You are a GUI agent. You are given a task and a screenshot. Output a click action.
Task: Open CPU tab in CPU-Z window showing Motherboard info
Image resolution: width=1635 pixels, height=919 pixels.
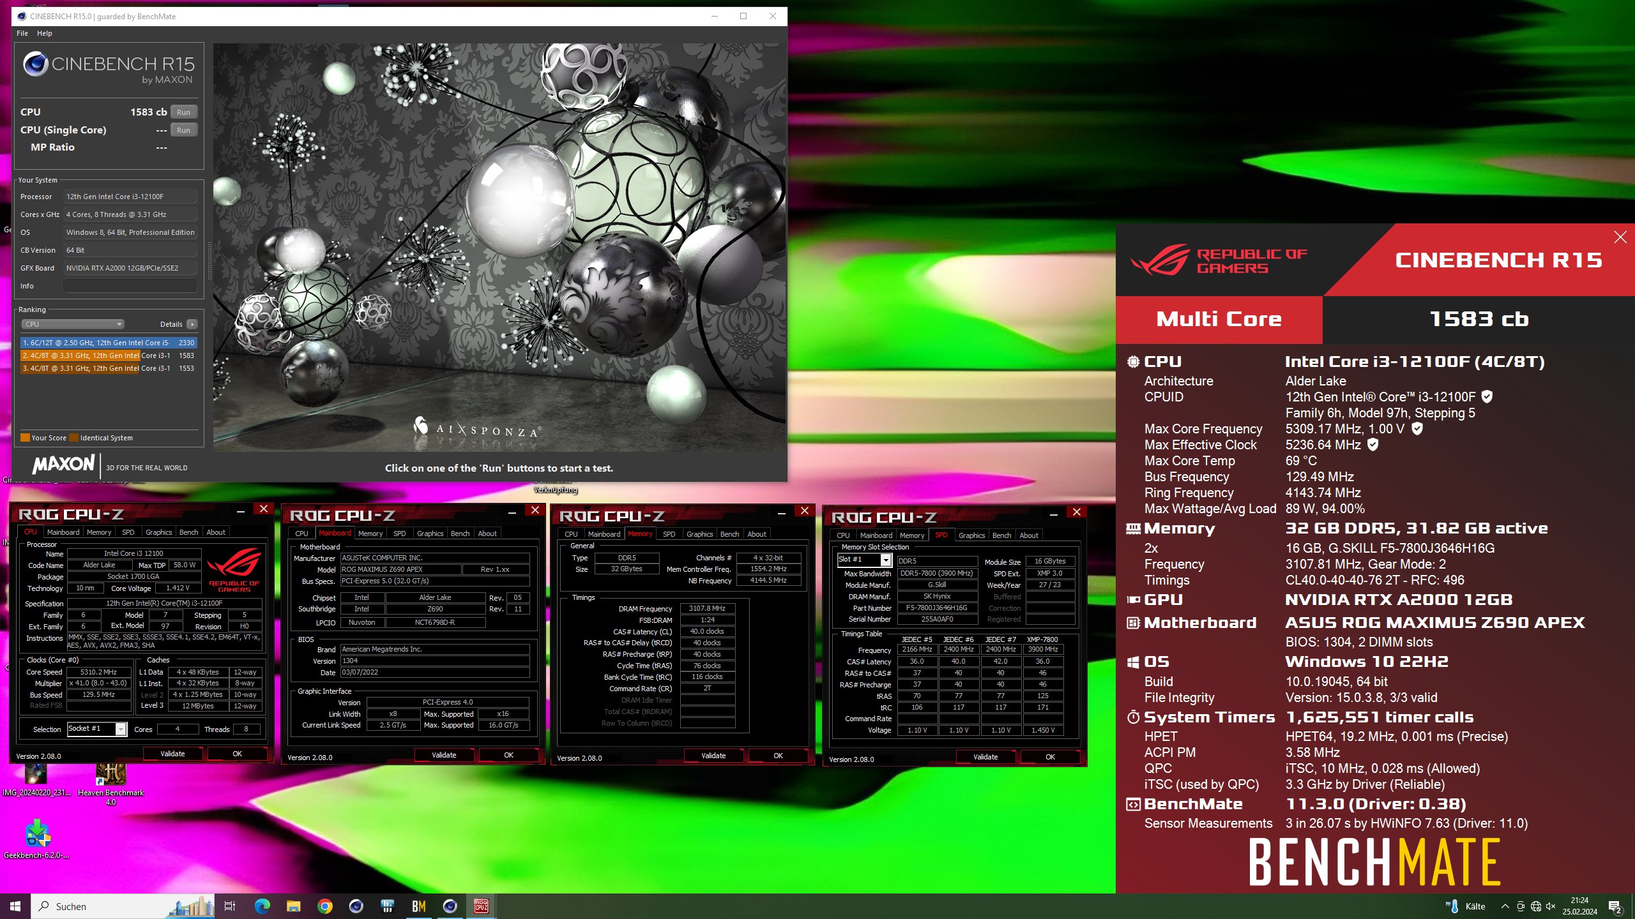click(301, 534)
